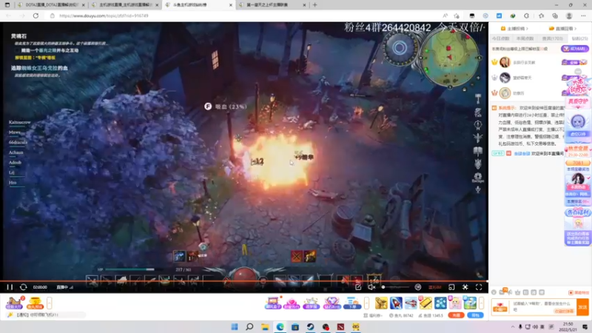This screenshot has height=333, width=592.
Task: Switch to the last browser tab
Action: coord(272,5)
